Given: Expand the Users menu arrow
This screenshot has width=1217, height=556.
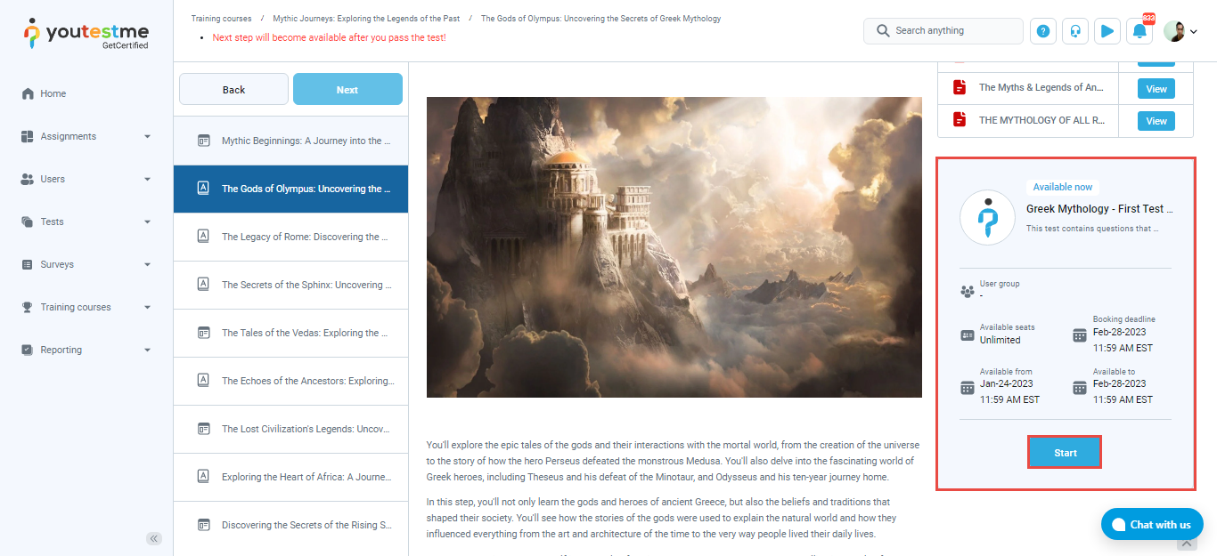Looking at the screenshot, I should coord(147,179).
